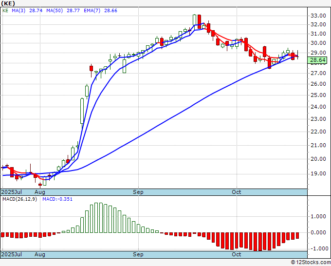Click the 28.74 MA(3) value
The width and height of the screenshot is (331, 266).
pos(36,11)
